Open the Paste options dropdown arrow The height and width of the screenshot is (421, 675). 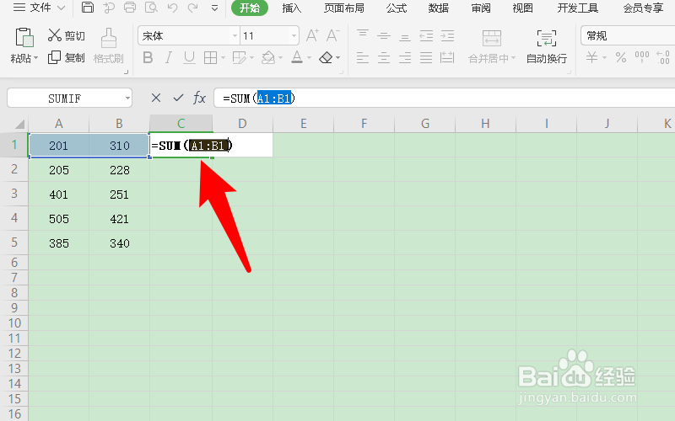35,58
